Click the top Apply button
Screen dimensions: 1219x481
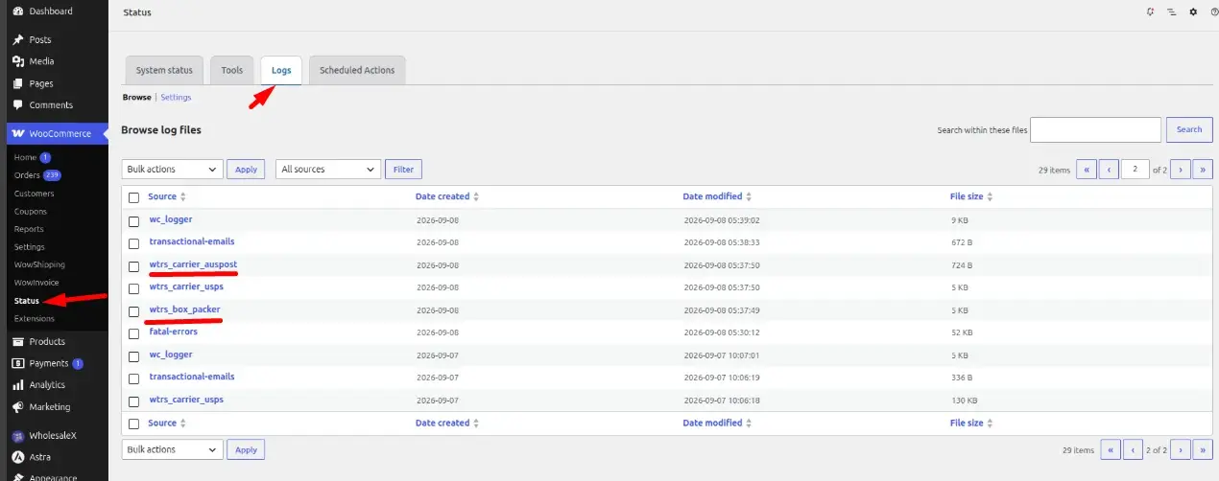[x=247, y=170]
